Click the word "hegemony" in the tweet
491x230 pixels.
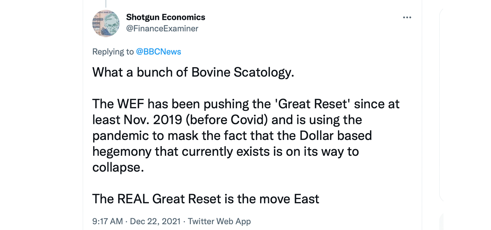[x=122, y=152]
